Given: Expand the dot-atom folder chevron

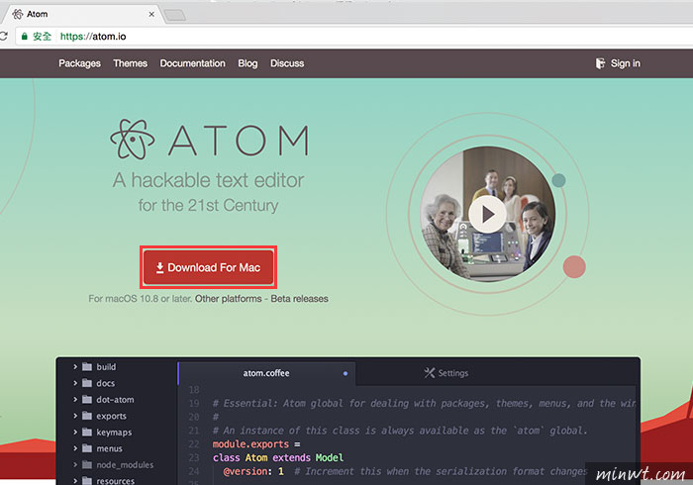Looking at the screenshot, I should coord(75,399).
